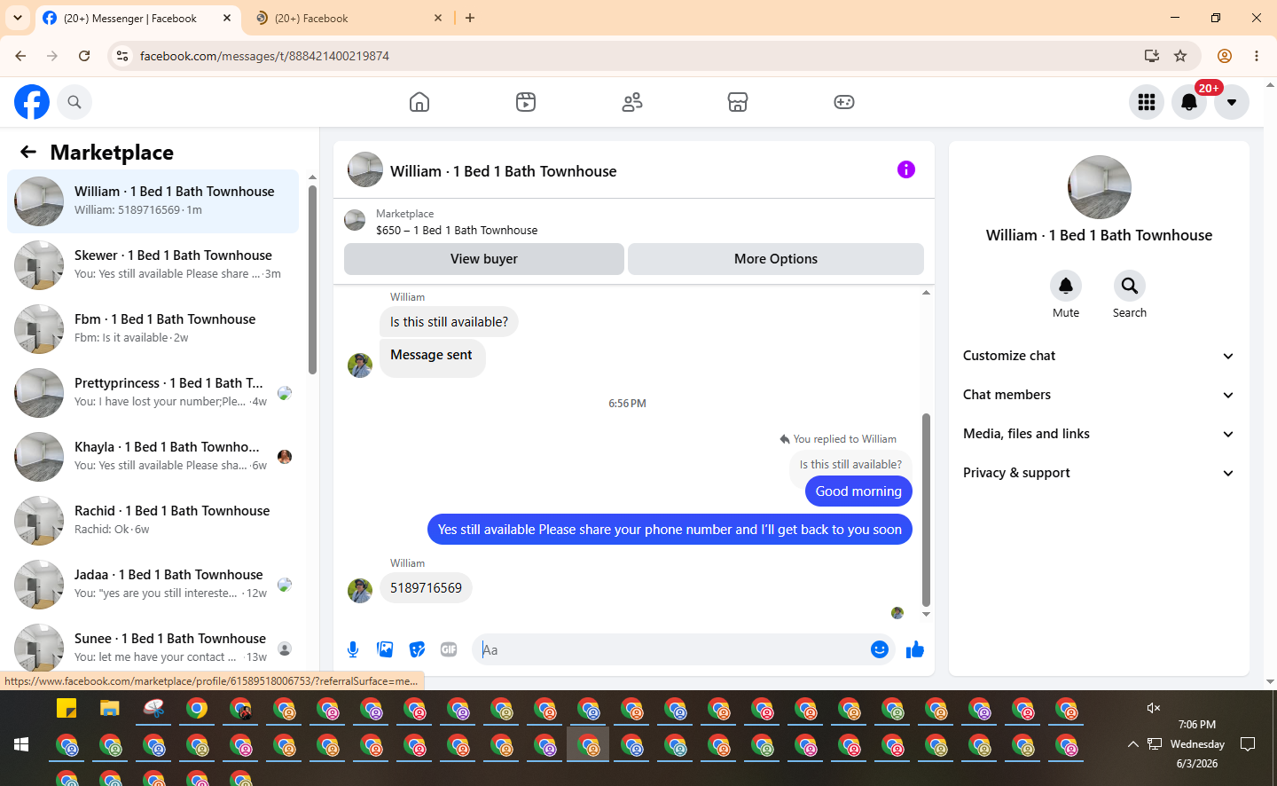Select the William chat in the list
Viewport: 1277px width, 786px height.
coord(153,201)
